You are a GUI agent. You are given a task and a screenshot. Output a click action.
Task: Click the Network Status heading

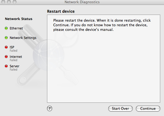19,19
